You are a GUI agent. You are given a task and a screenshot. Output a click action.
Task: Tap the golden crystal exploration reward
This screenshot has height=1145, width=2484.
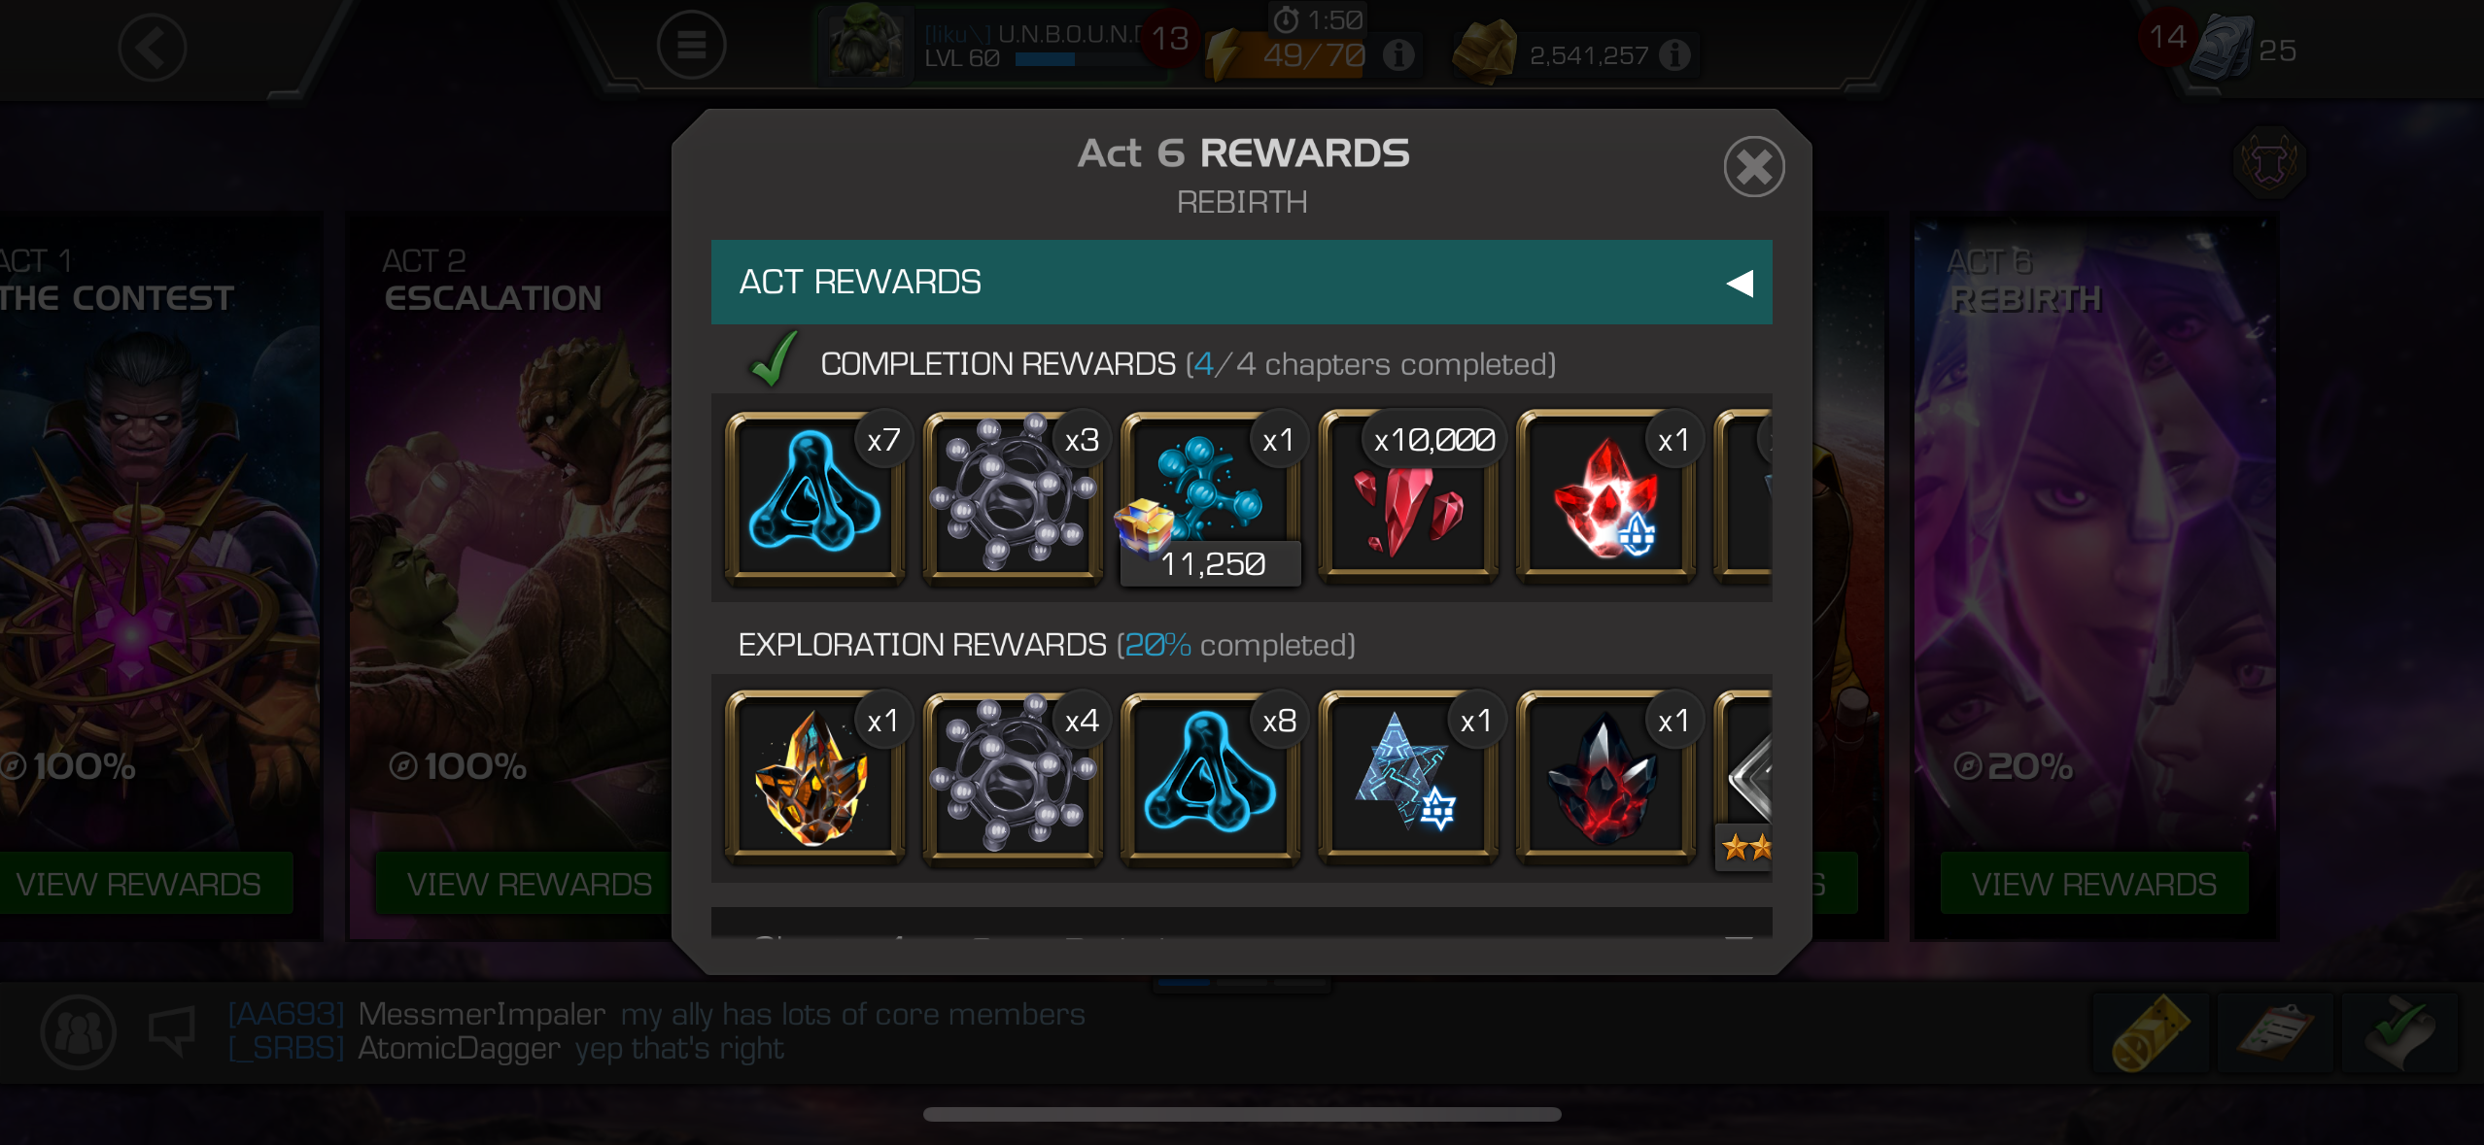815,778
